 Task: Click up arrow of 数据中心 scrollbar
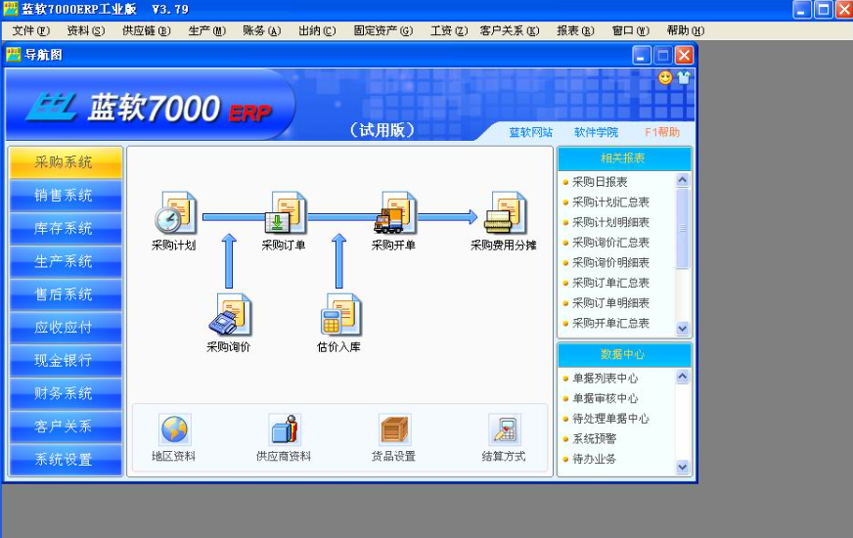[683, 377]
